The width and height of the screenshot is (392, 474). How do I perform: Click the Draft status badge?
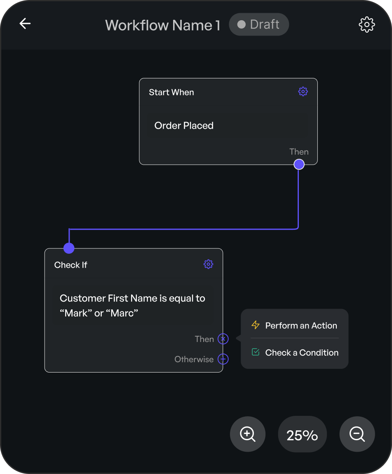(259, 24)
